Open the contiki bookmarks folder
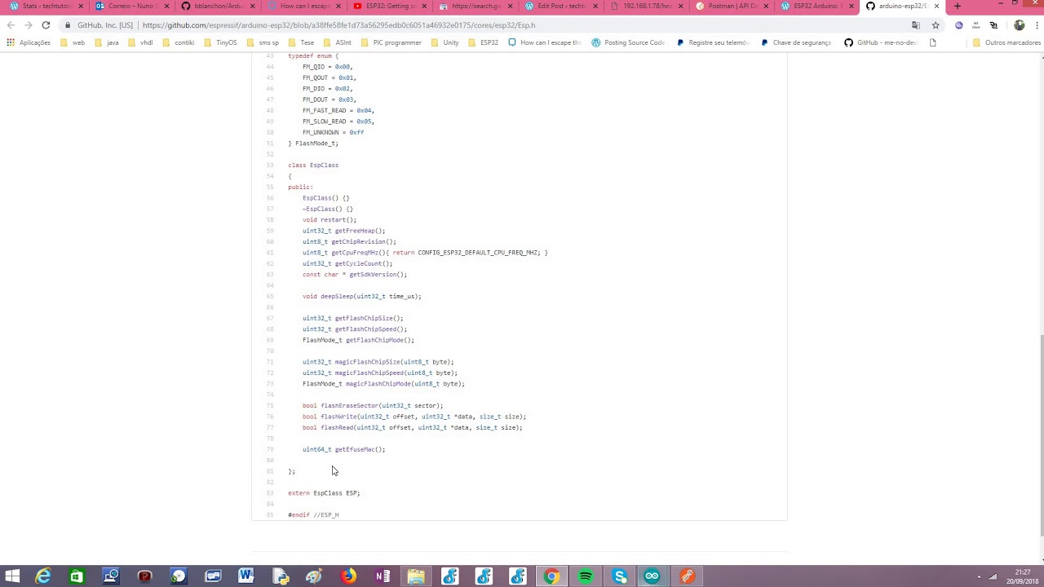 [x=178, y=42]
